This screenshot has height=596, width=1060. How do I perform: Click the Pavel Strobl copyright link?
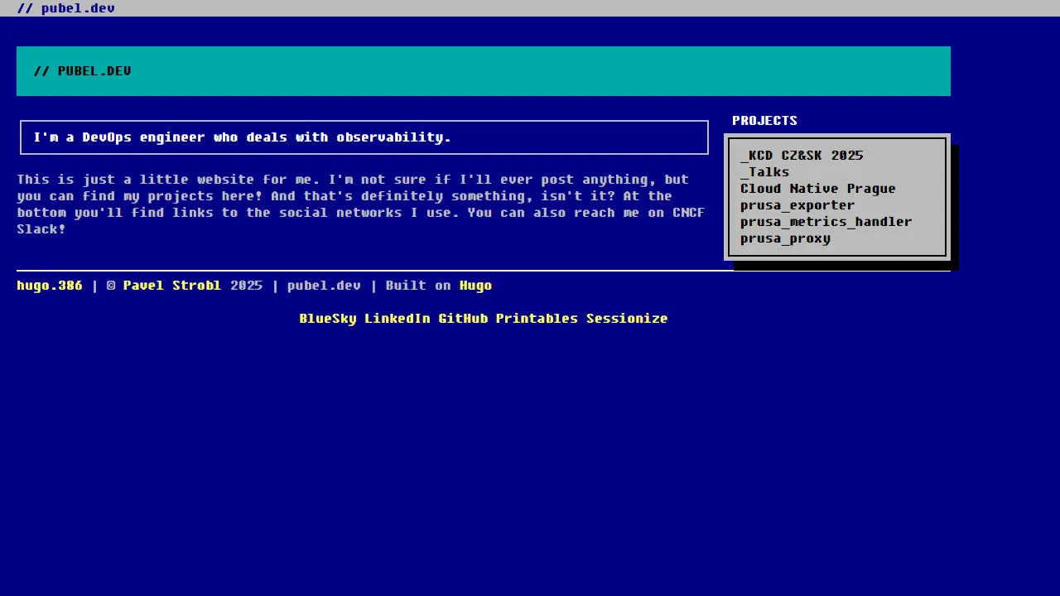pos(171,286)
